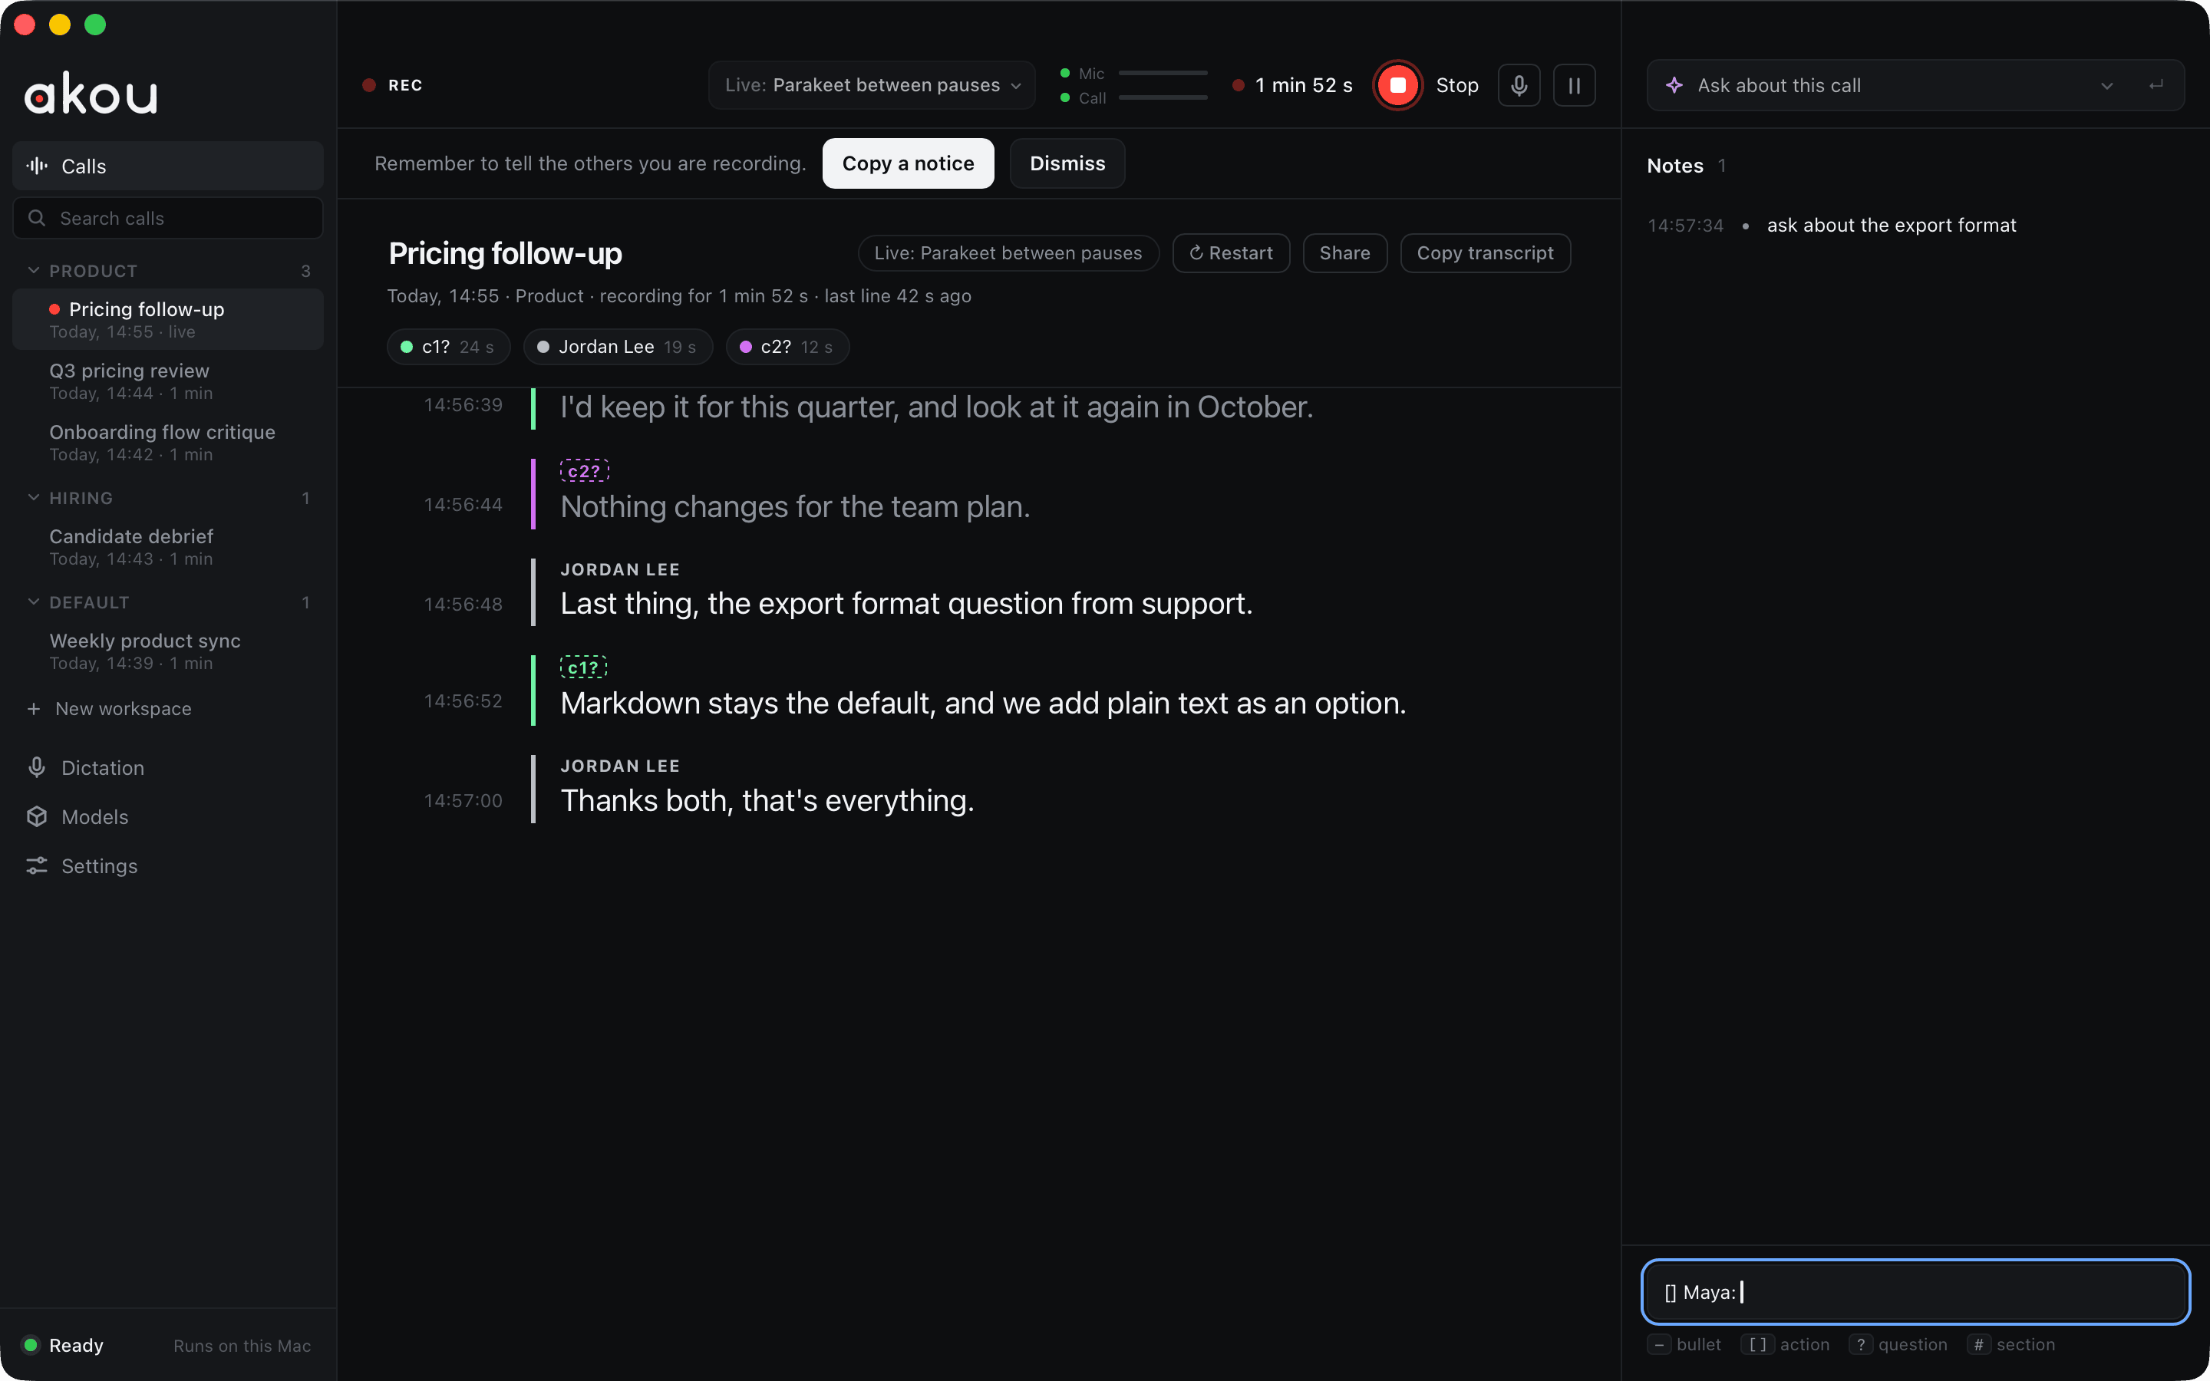Click the note input field with Maya:

pos(1915,1291)
